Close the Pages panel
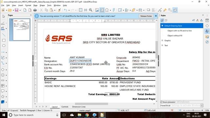The height and width of the screenshot is (118, 210). click(x=31, y=15)
